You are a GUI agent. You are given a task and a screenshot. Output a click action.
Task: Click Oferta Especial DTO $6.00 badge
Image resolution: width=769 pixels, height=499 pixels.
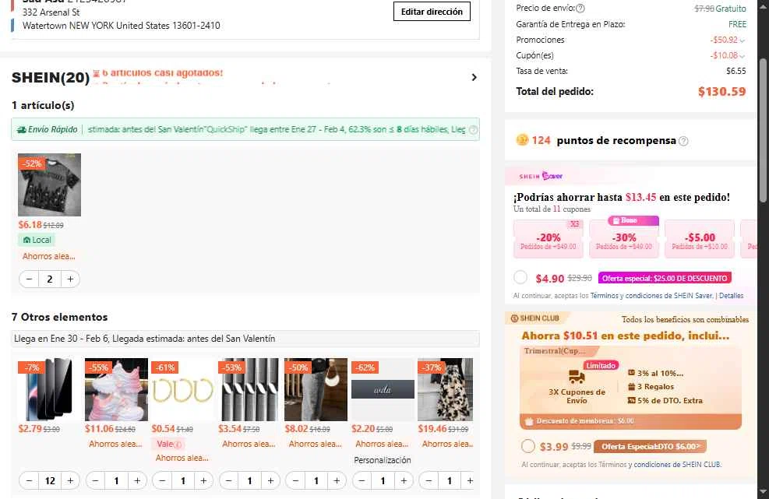point(651,446)
